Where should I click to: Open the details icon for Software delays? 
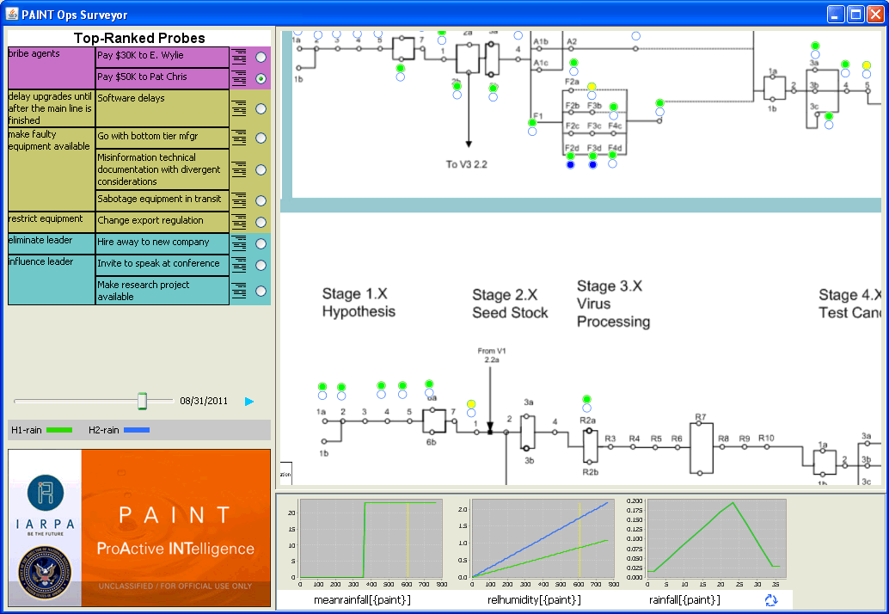tap(239, 108)
